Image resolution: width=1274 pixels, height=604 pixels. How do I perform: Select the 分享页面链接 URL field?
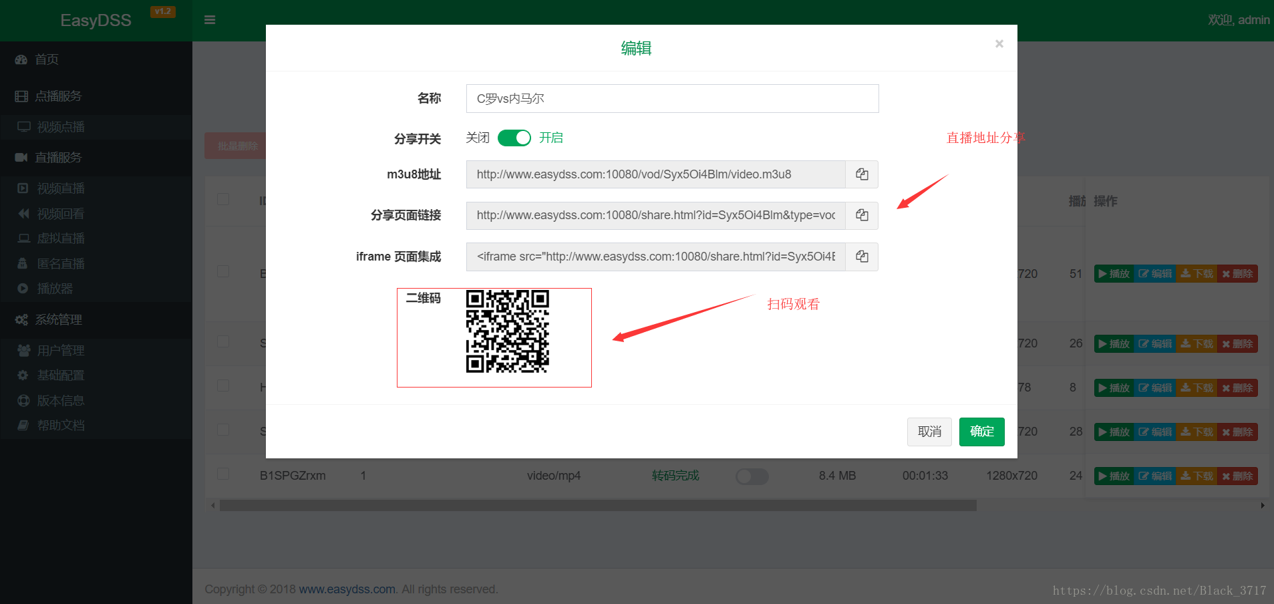(x=656, y=215)
